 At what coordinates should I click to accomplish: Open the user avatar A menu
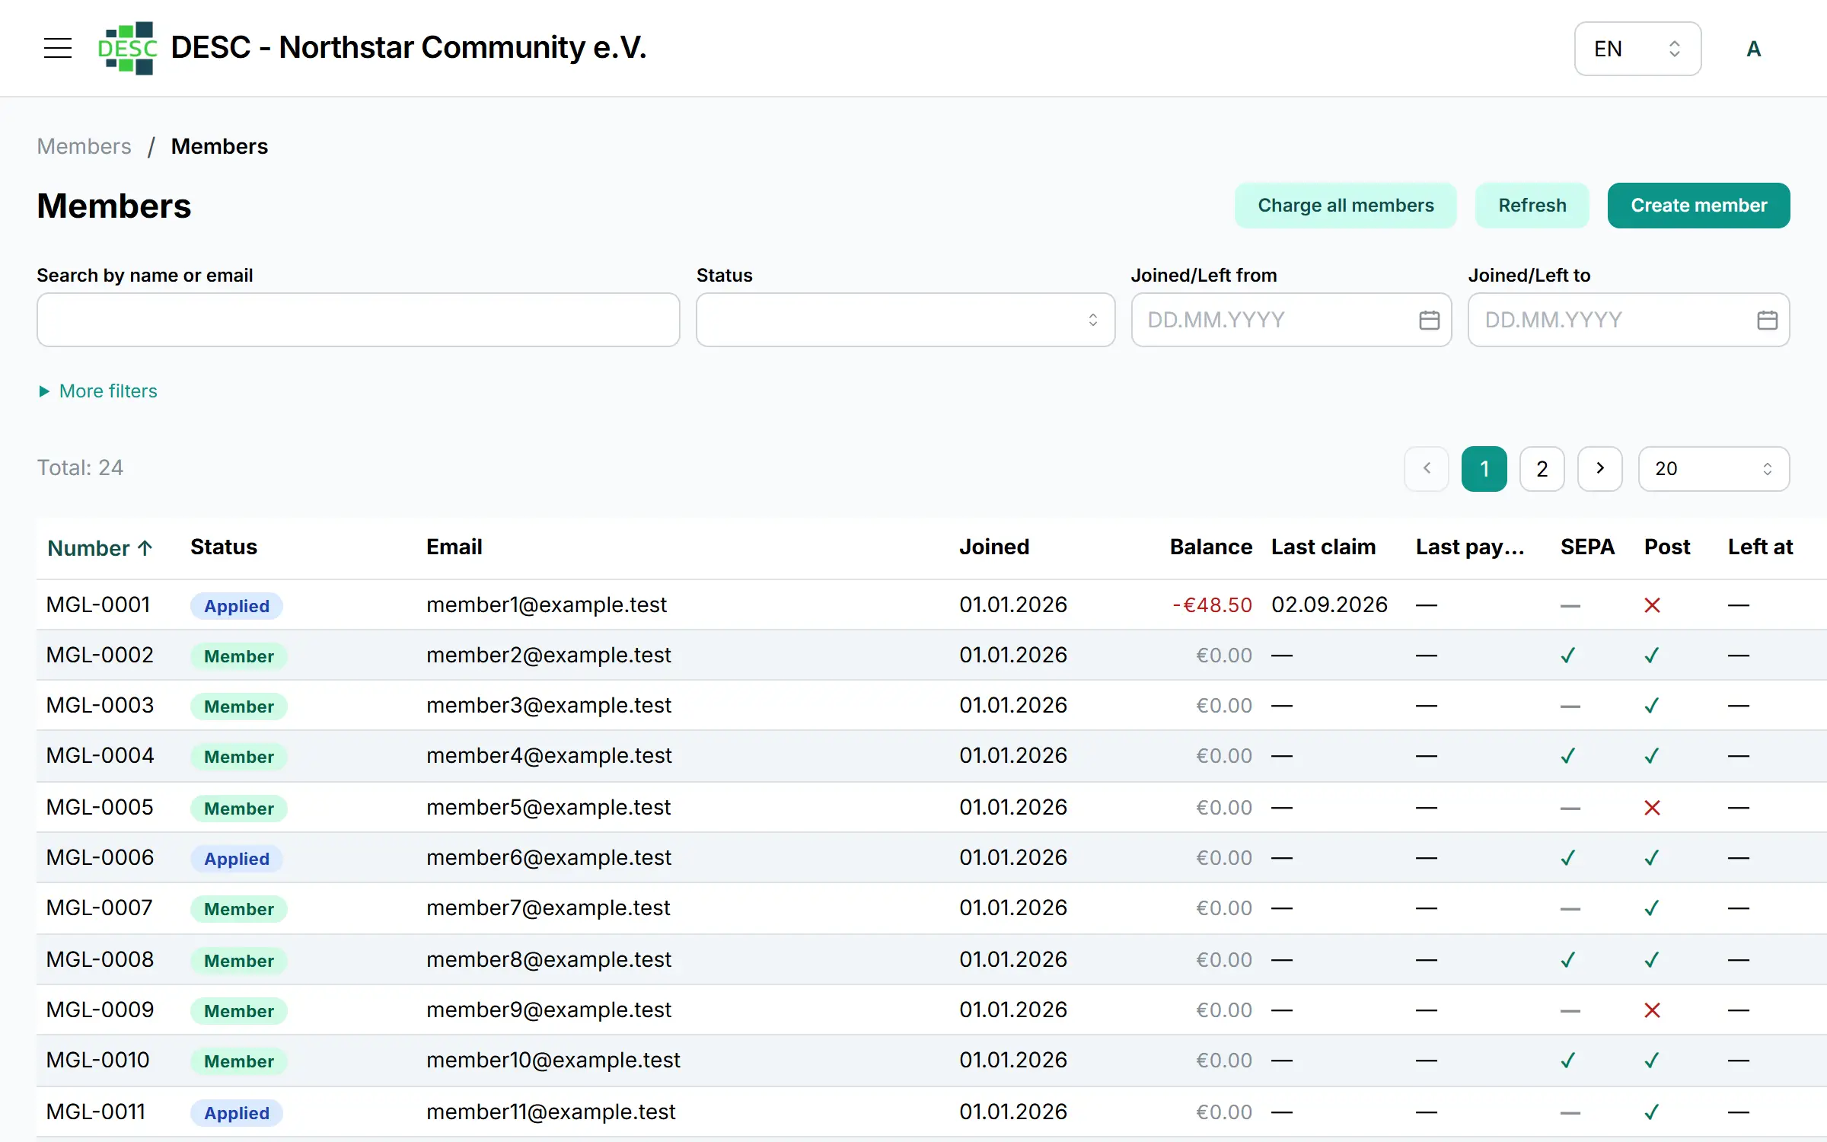click(x=1753, y=49)
